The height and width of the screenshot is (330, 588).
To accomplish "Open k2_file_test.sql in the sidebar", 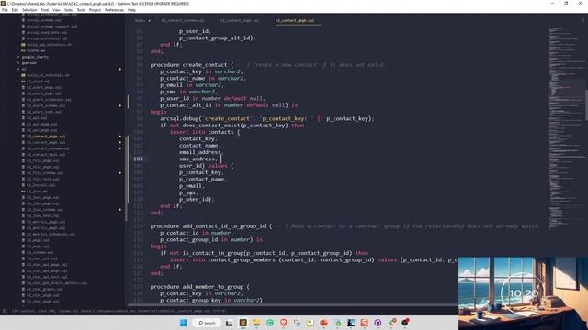I will [43, 179].
